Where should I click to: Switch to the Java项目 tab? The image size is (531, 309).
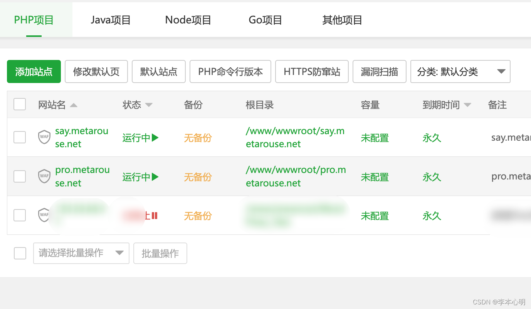point(111,20)
